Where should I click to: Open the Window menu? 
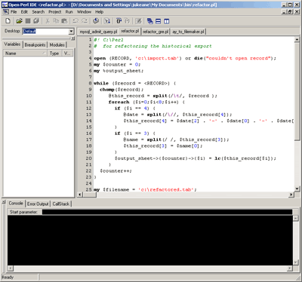coord(84,12)
